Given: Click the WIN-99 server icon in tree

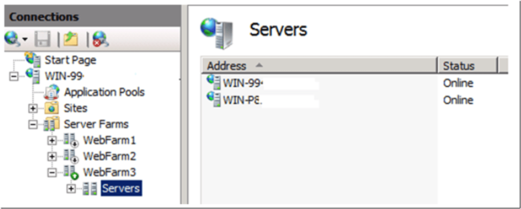Looking at the screenshot, I should click(x=33, y=76).
